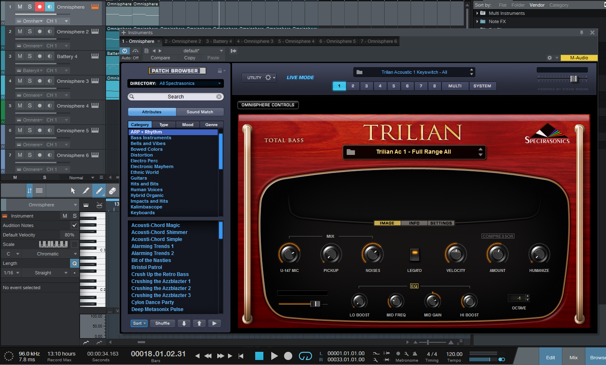Click the Stop transport button
606x365 pixels.
259,356
